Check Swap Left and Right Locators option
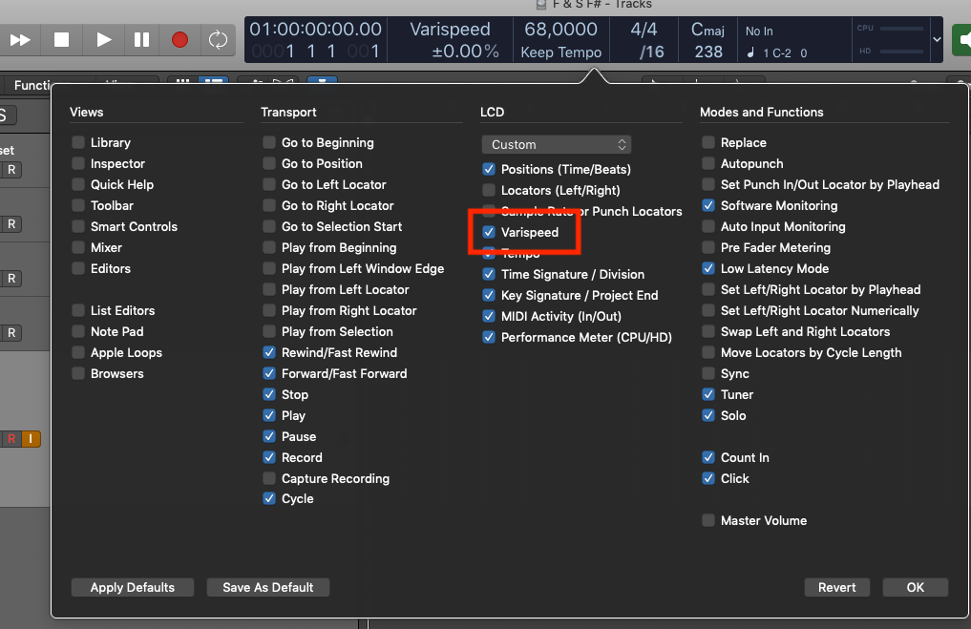The image size is (971, 629). coord(707,332)
